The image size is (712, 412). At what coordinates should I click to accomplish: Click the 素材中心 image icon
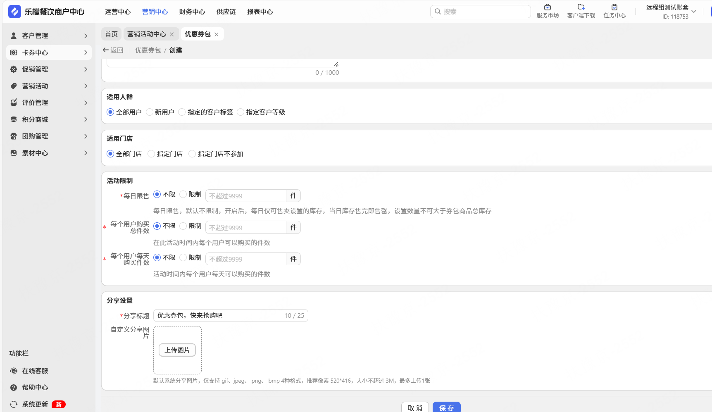point(14,153)
